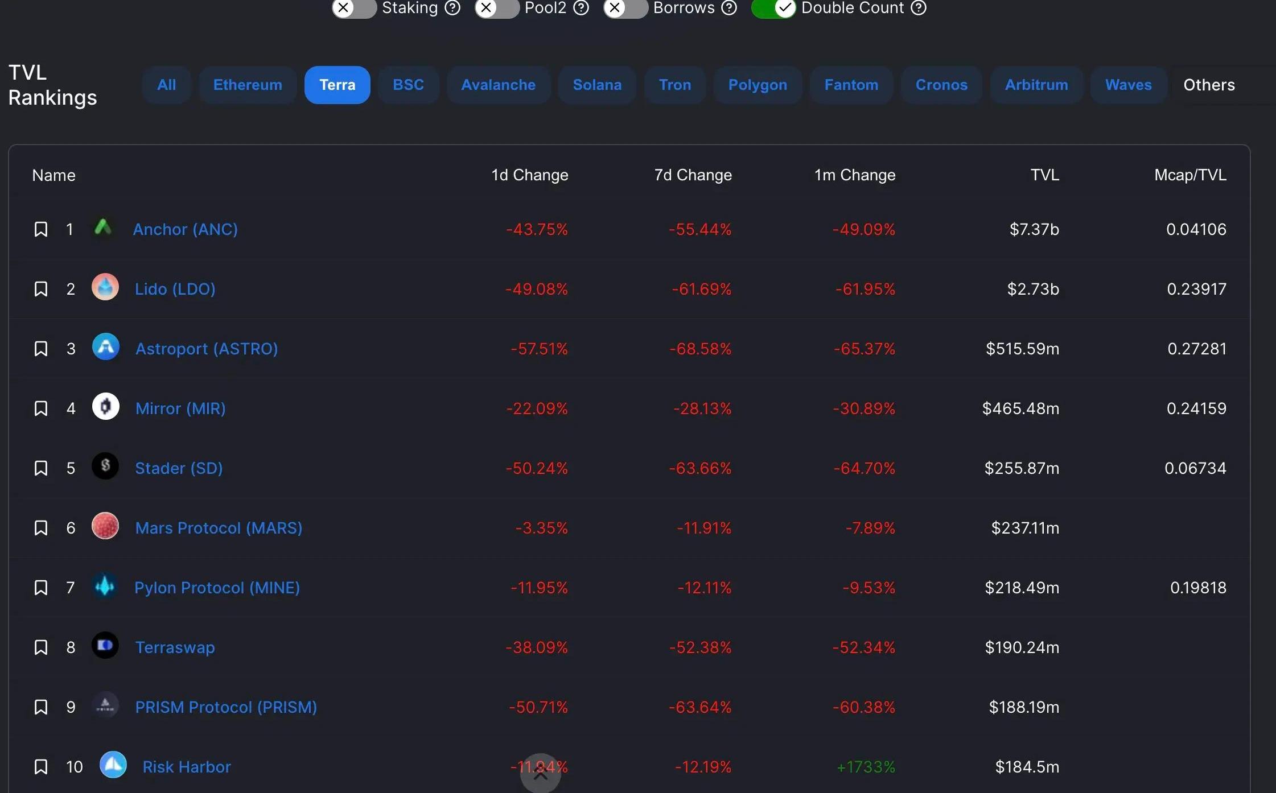The height and width of the screenshot is (793, 1276).
Task: Sort by the 1d Change column
Action: [530, 175]
